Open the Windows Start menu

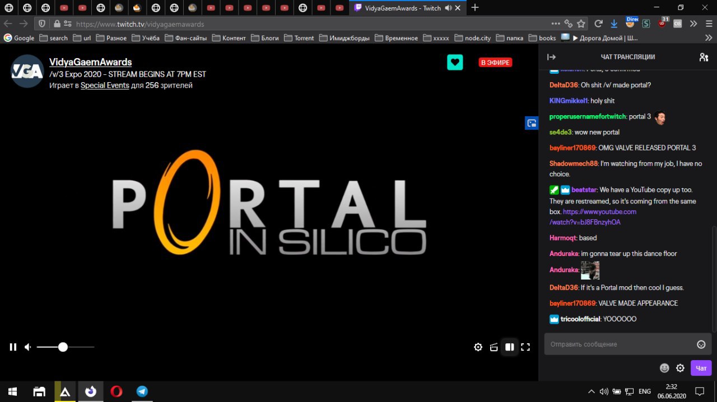(12, 391)
